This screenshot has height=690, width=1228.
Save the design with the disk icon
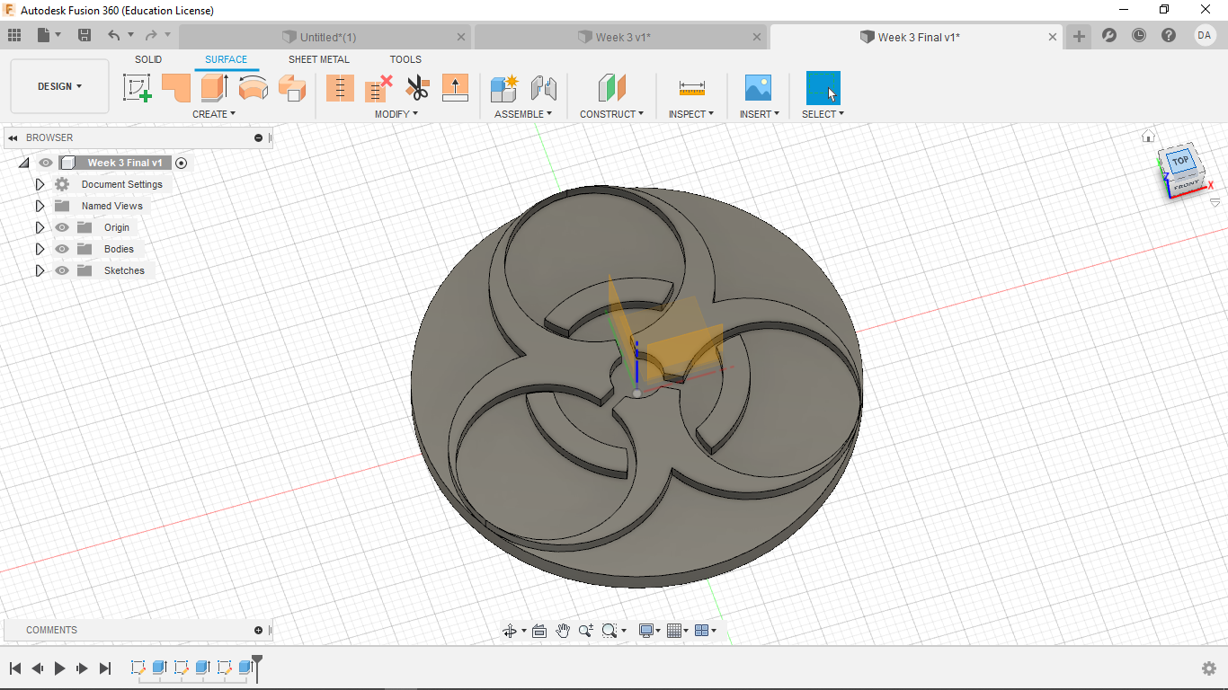(x=85, y=35)
